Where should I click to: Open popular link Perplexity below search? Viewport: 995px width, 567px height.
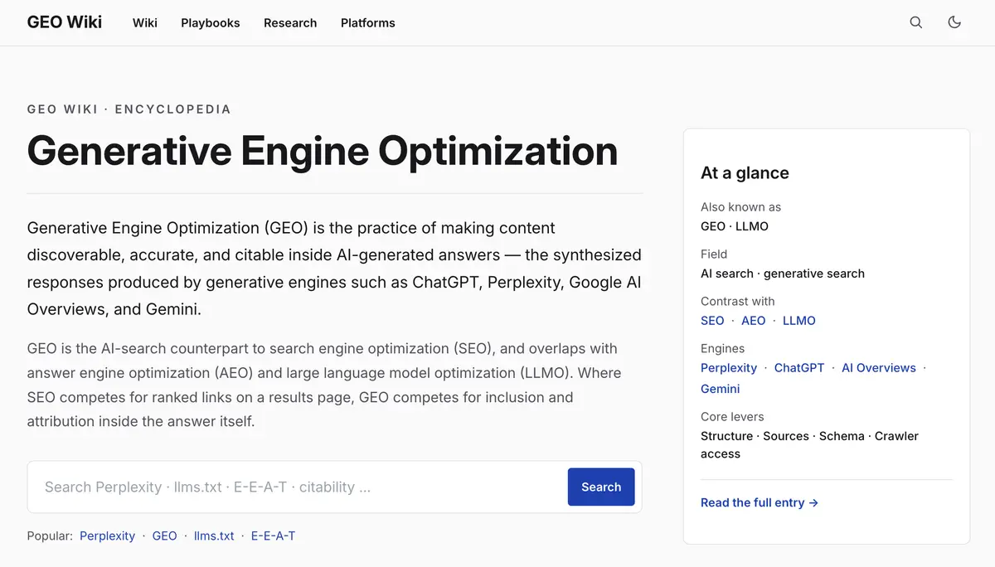pos(108,536)
